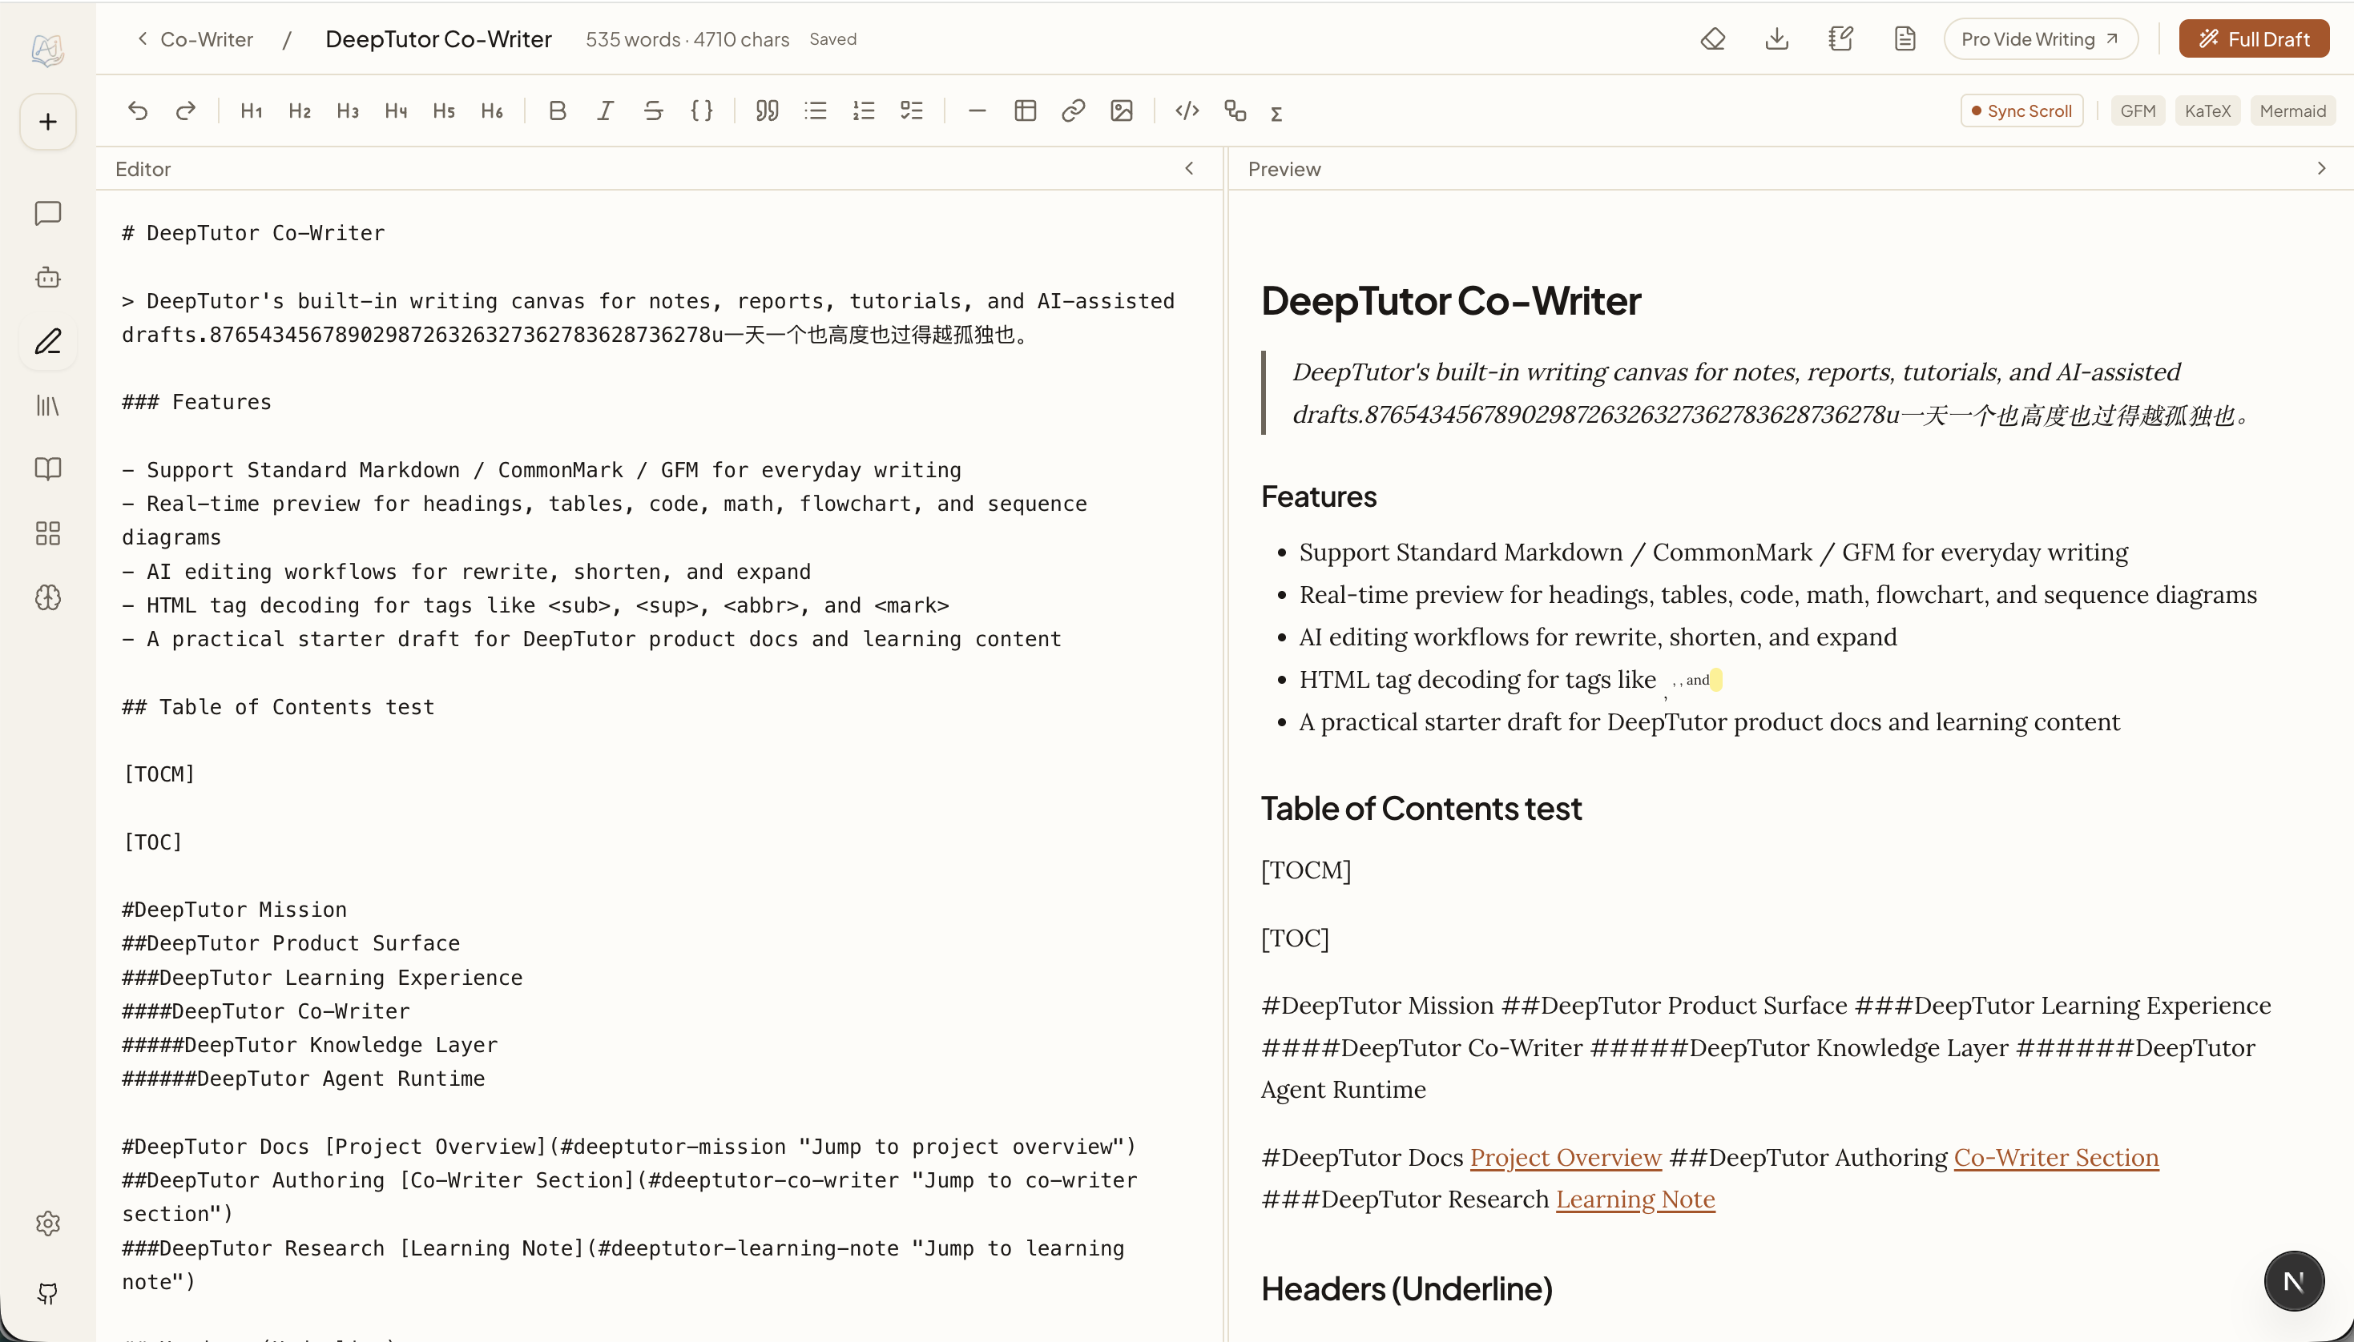Click the document page icon in header
Image resolution: width=2354 pixels, height=1342 pixels.
(1905, 38)
